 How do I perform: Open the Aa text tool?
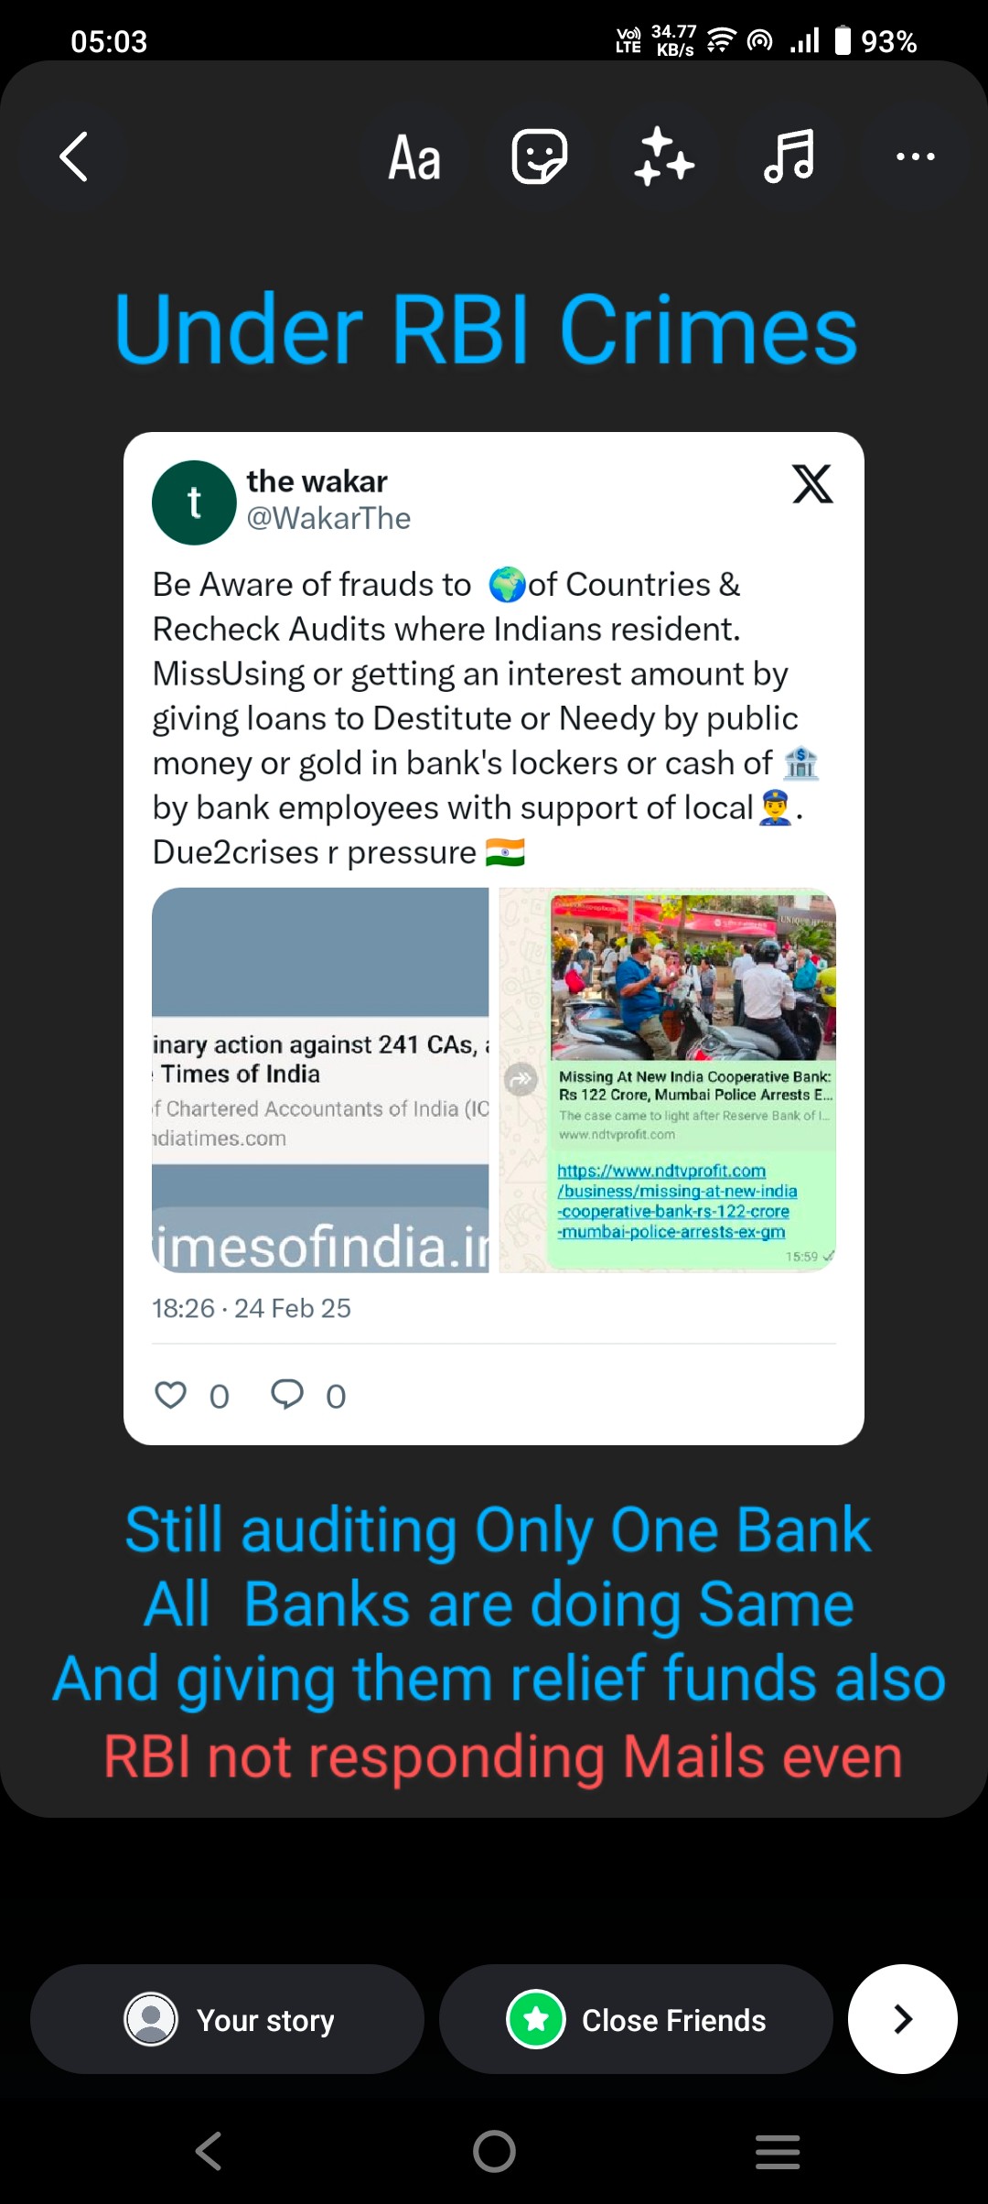(x=414, y=157)
